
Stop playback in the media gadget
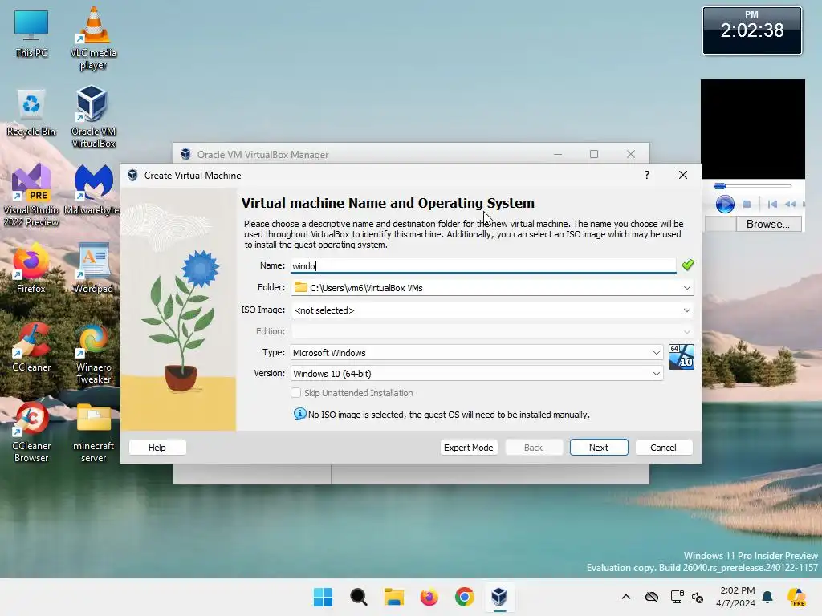click(747, 204)
